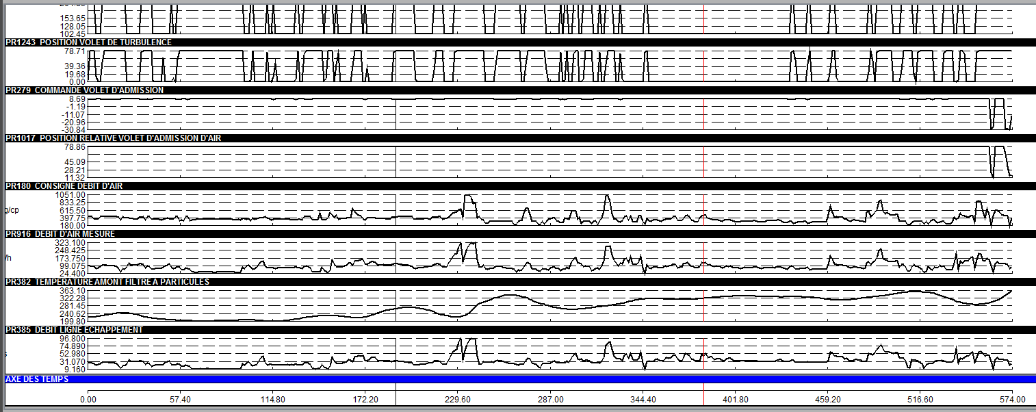Select the PR180 Consigne Debit d'Air header
This screenshot has height=412, width=1036.
(x=519, y=186)
